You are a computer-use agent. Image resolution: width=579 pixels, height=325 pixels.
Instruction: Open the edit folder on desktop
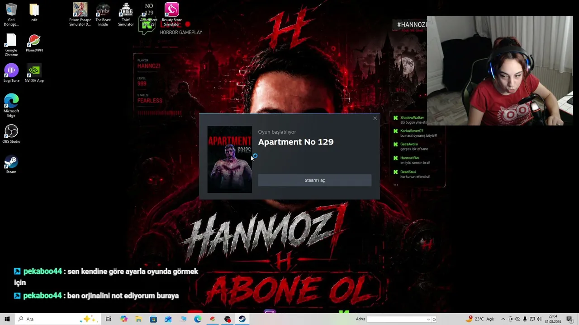pos(34,13)
